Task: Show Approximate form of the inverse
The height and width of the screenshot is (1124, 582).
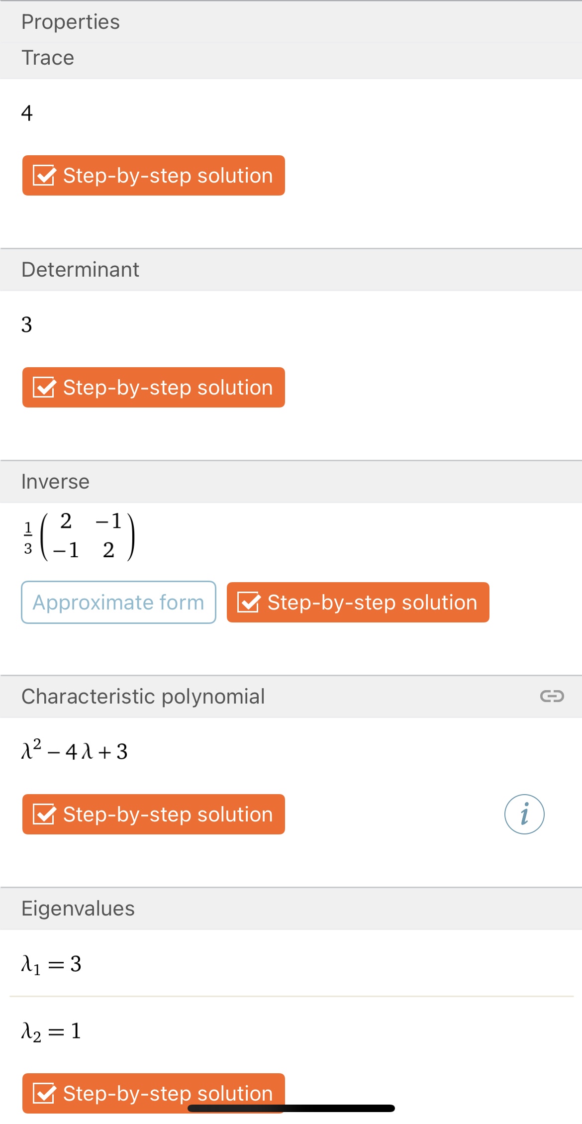Action: tap(118, 603)
